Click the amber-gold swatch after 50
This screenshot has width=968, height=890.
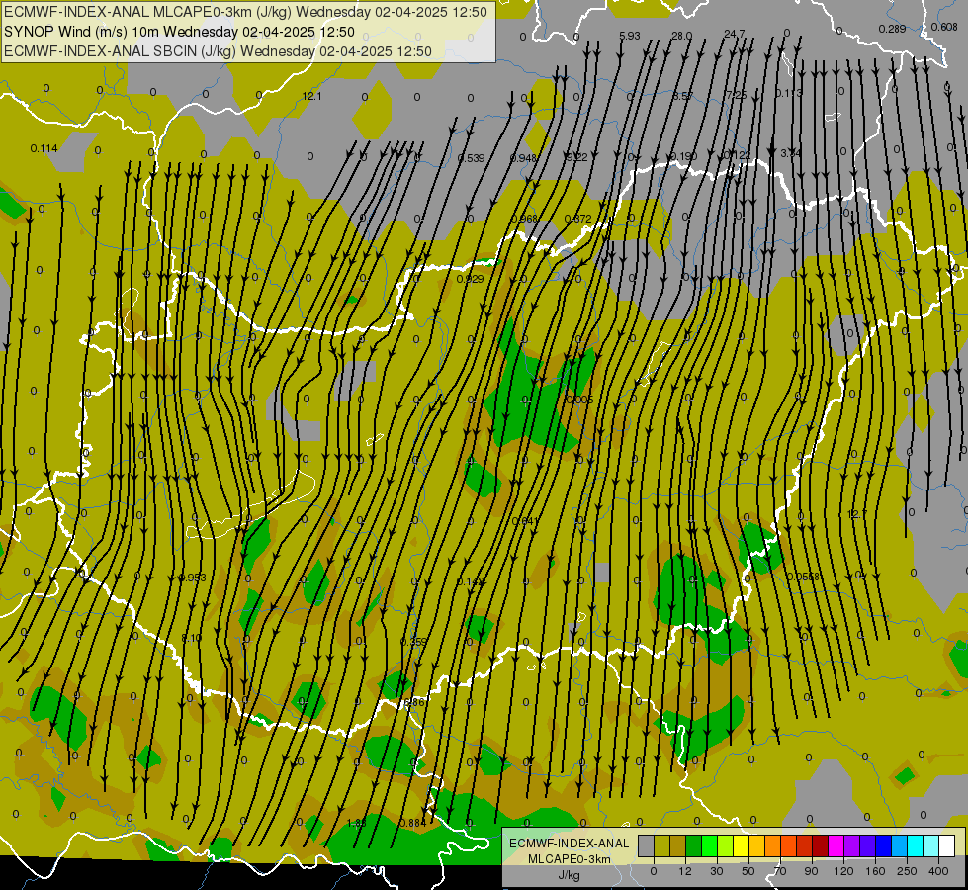[x=756, y=846]
